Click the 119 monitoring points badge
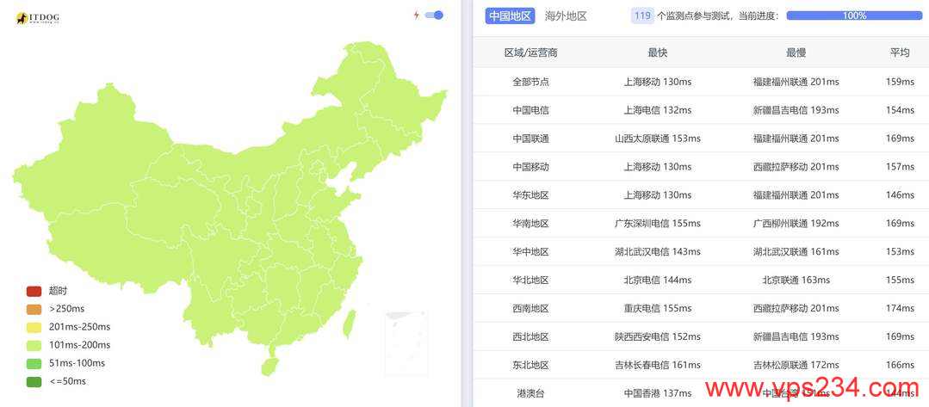The image size is (929, 407). pos(642,16)
